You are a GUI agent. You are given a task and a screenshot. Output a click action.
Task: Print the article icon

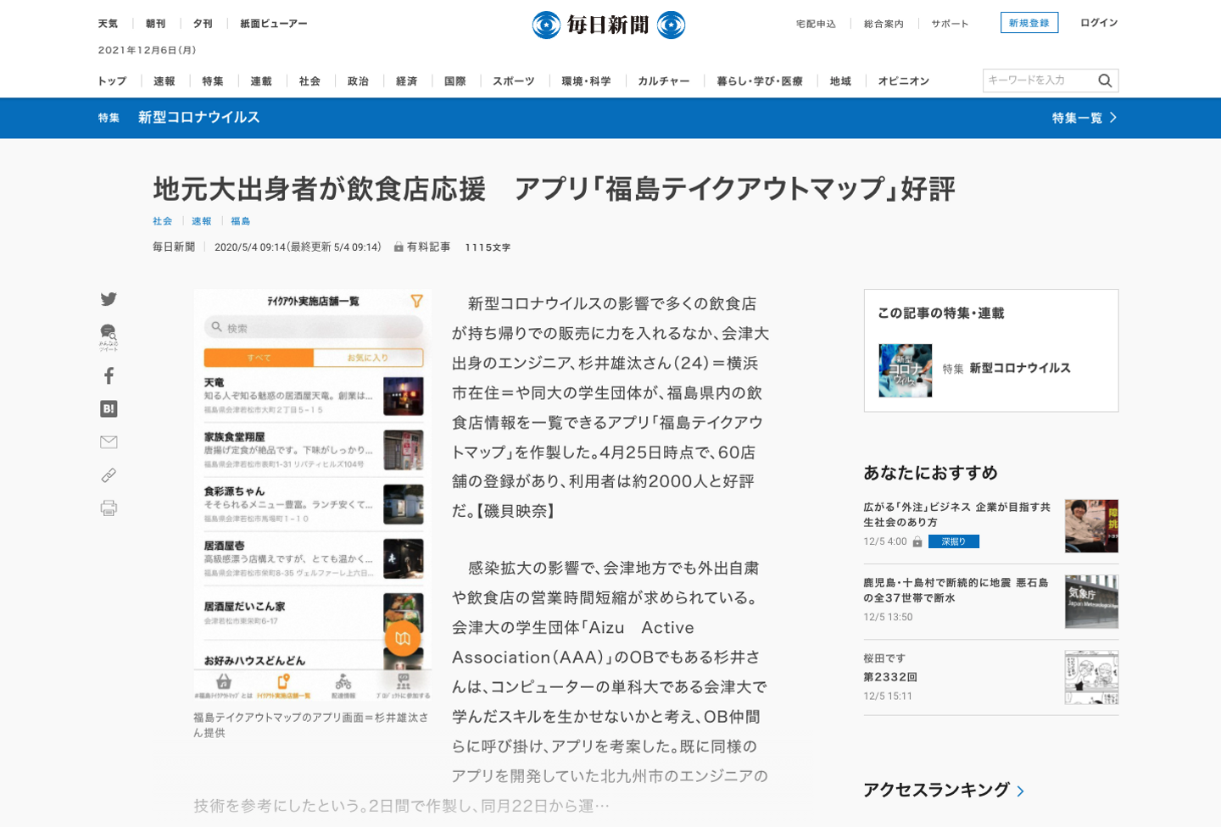tap(109, 508)
